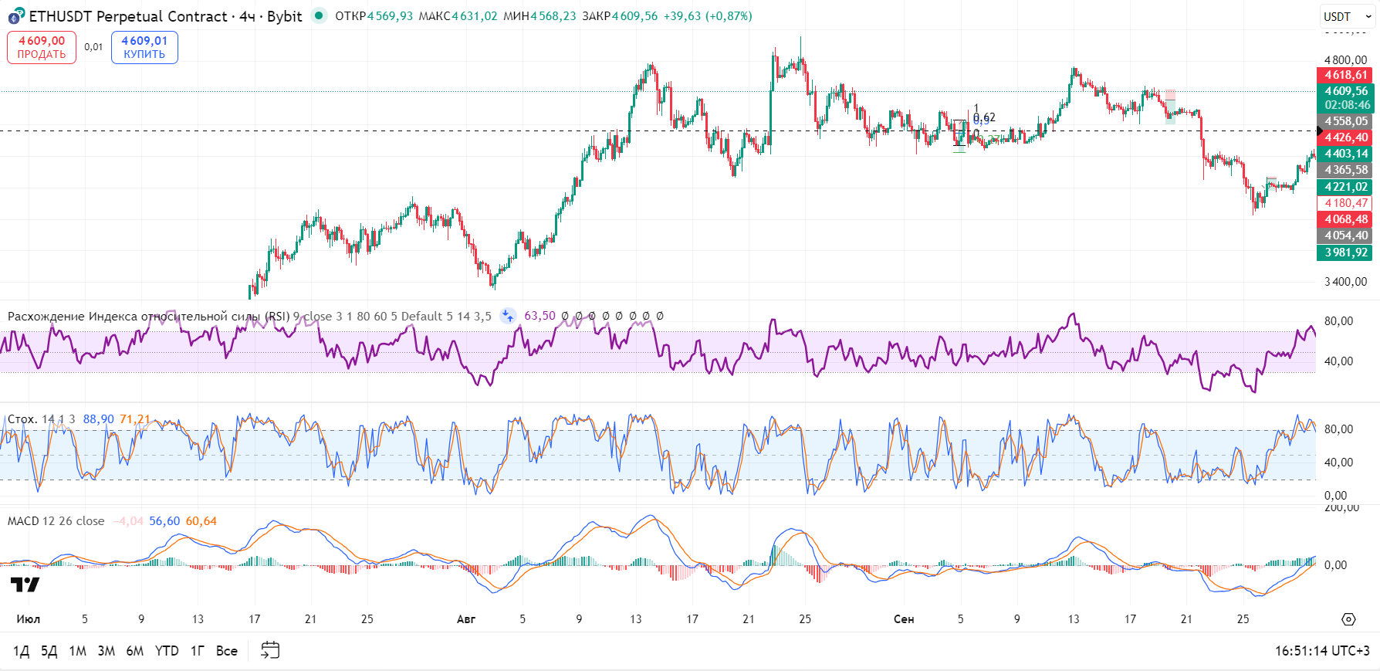This screenshot has height=671, width=1380.
Task: Click the TradingView logo
Action: 25,585
